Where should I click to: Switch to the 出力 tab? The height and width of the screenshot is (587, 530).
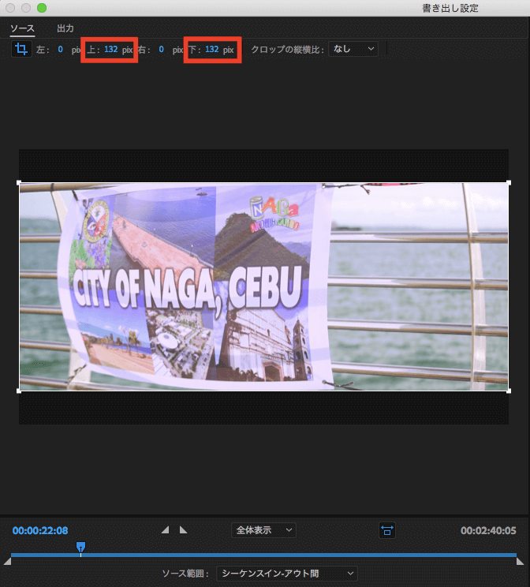tap(65, 28)
